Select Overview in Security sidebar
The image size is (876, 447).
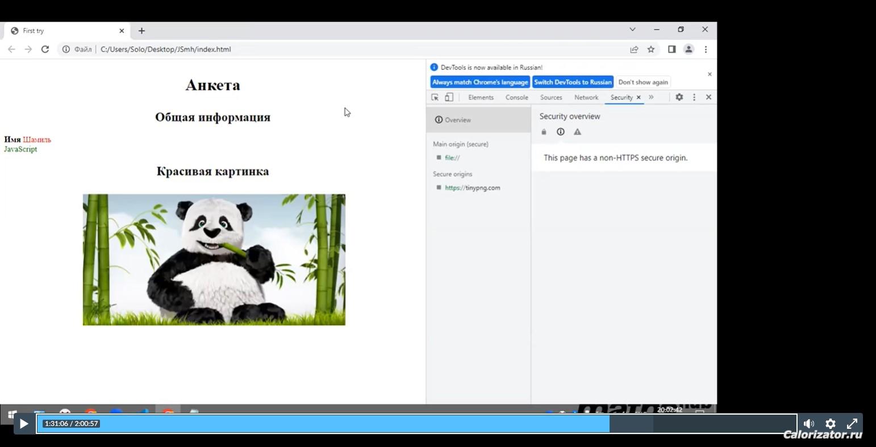click(x=478, y=120)
